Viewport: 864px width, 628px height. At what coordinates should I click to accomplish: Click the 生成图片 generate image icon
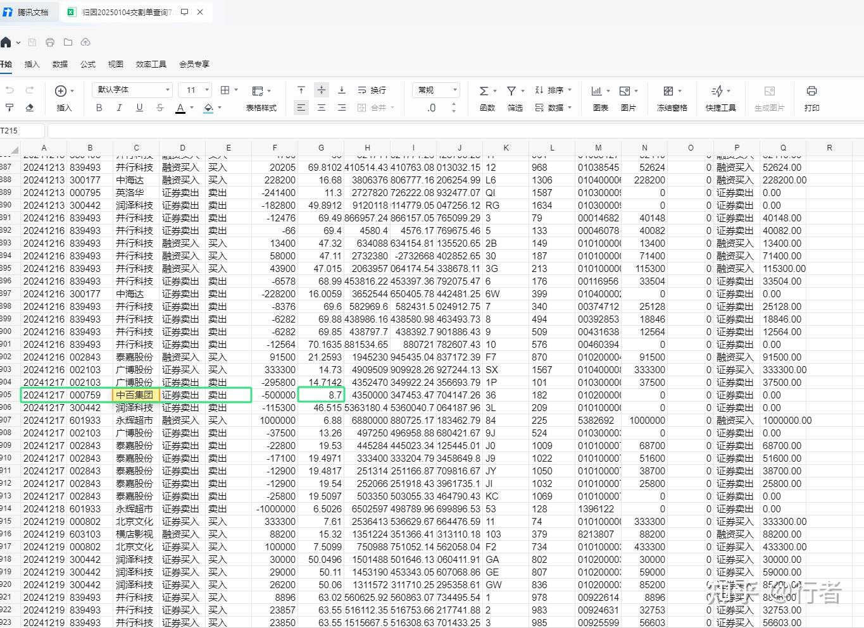(770, 91)
